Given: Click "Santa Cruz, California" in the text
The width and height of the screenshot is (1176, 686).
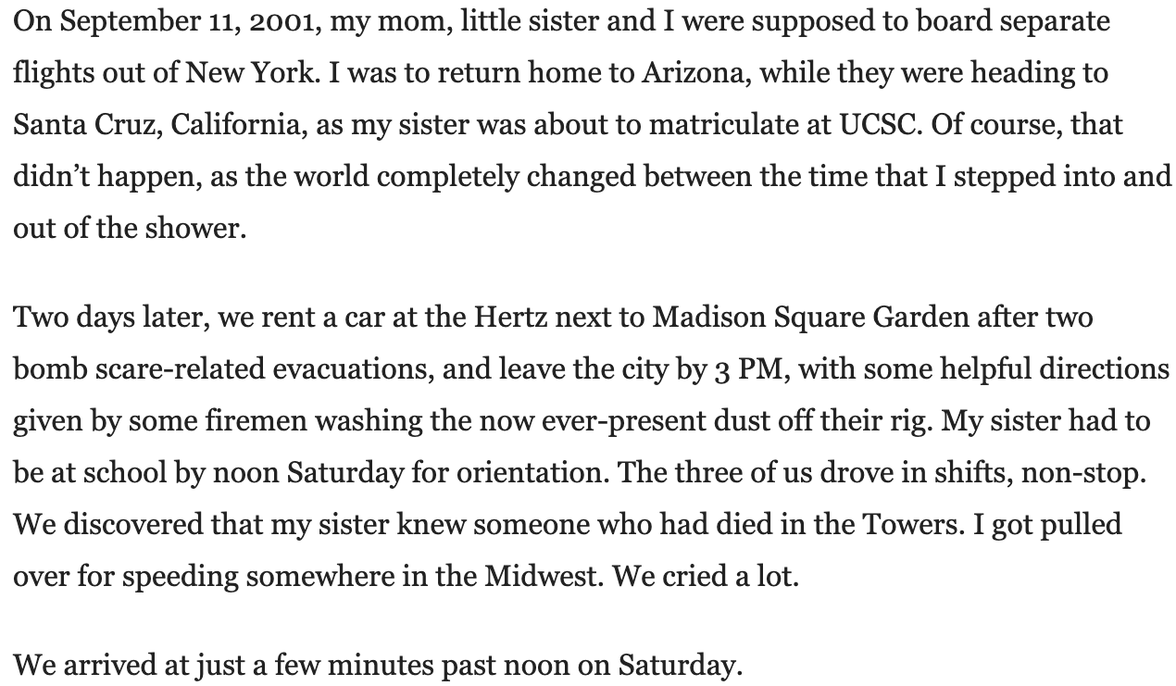Looking at the screenshot, I should pos(159,125).
